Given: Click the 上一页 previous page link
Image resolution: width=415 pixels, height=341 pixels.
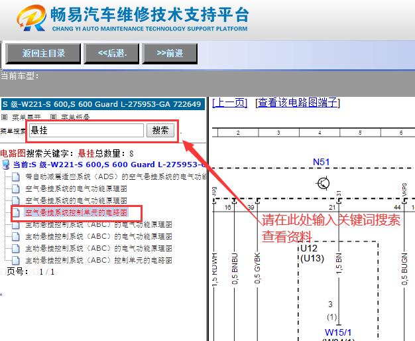Looking at the screenshot, I should (x=230, y=103).
